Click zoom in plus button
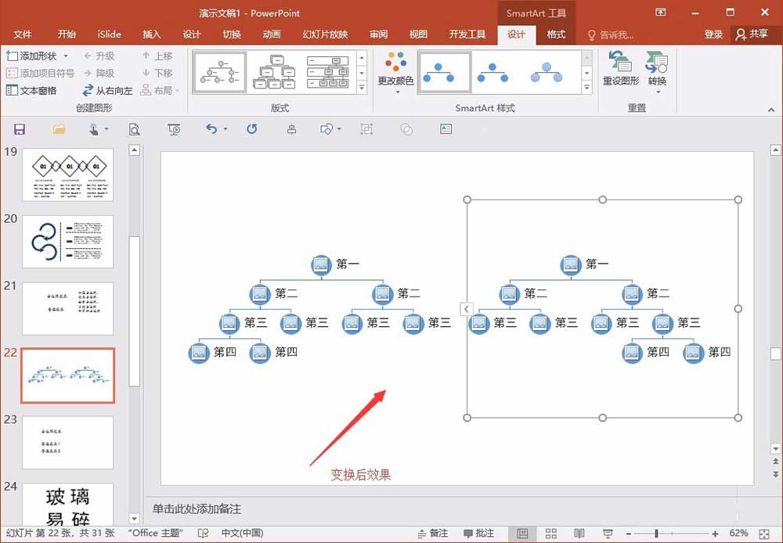Image resolution: width=783 pixels, height=543 pixels. coord(715,534)
